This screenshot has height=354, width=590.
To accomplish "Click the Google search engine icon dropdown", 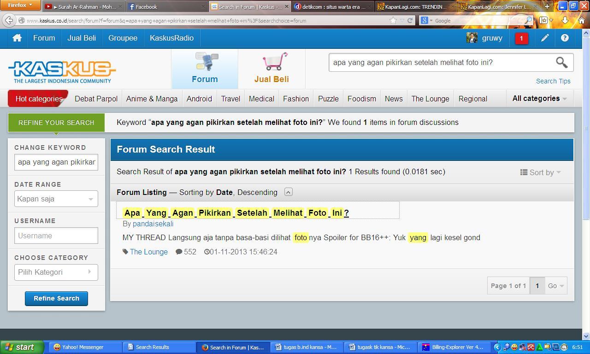I will tap(426, 20).
